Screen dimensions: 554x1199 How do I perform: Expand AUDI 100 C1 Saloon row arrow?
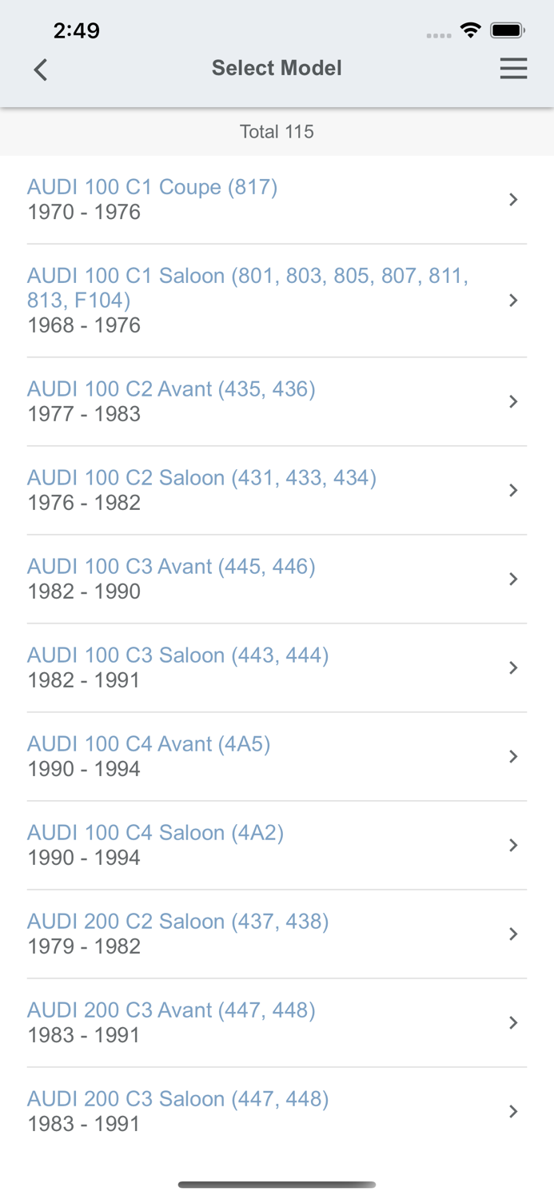[513, 301]
